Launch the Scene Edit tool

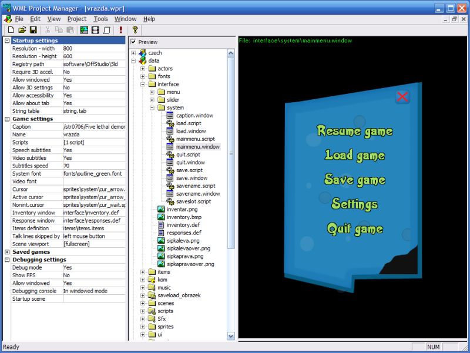tap(83, 29)
